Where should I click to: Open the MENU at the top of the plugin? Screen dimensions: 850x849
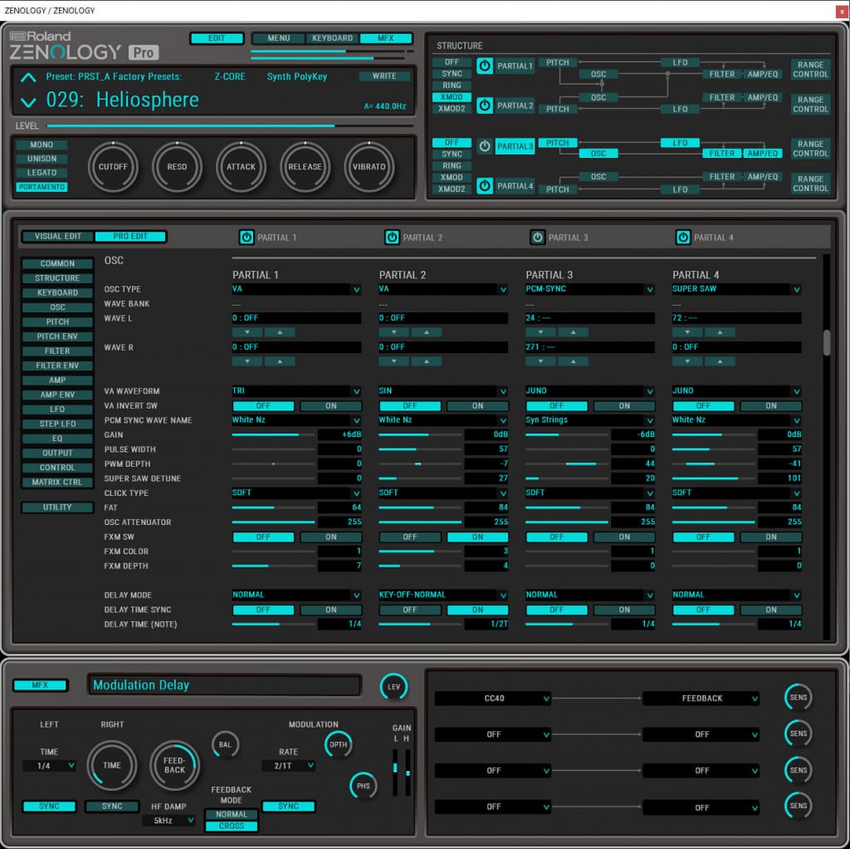(x=278, y=37)
